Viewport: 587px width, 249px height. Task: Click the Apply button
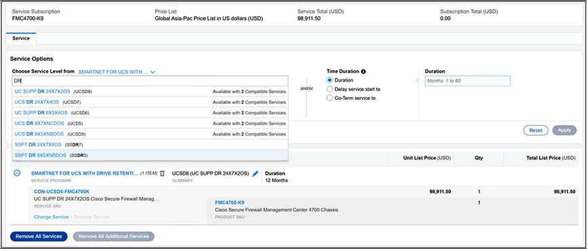coord(564,130)
